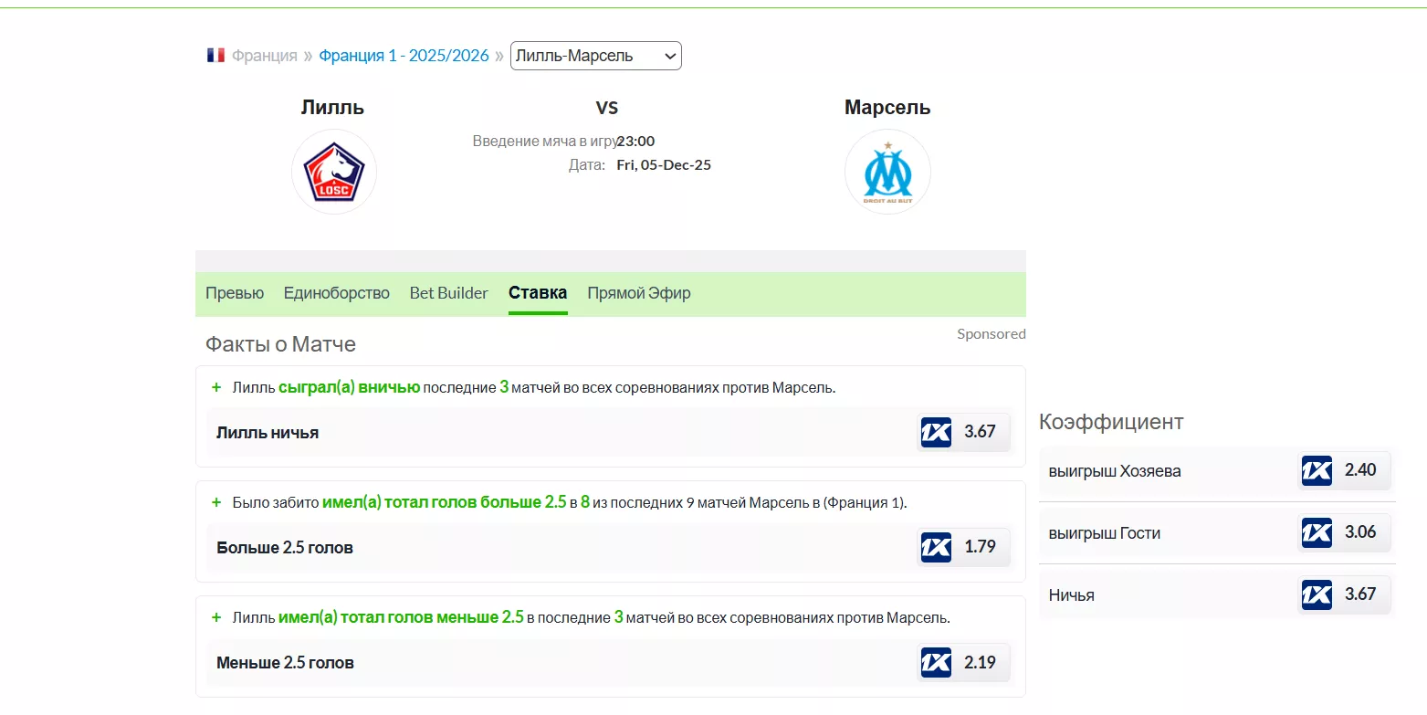
Task: Click the bookmaker icon for Ничья in Коэффициент panel
Action: (1317, 594)
